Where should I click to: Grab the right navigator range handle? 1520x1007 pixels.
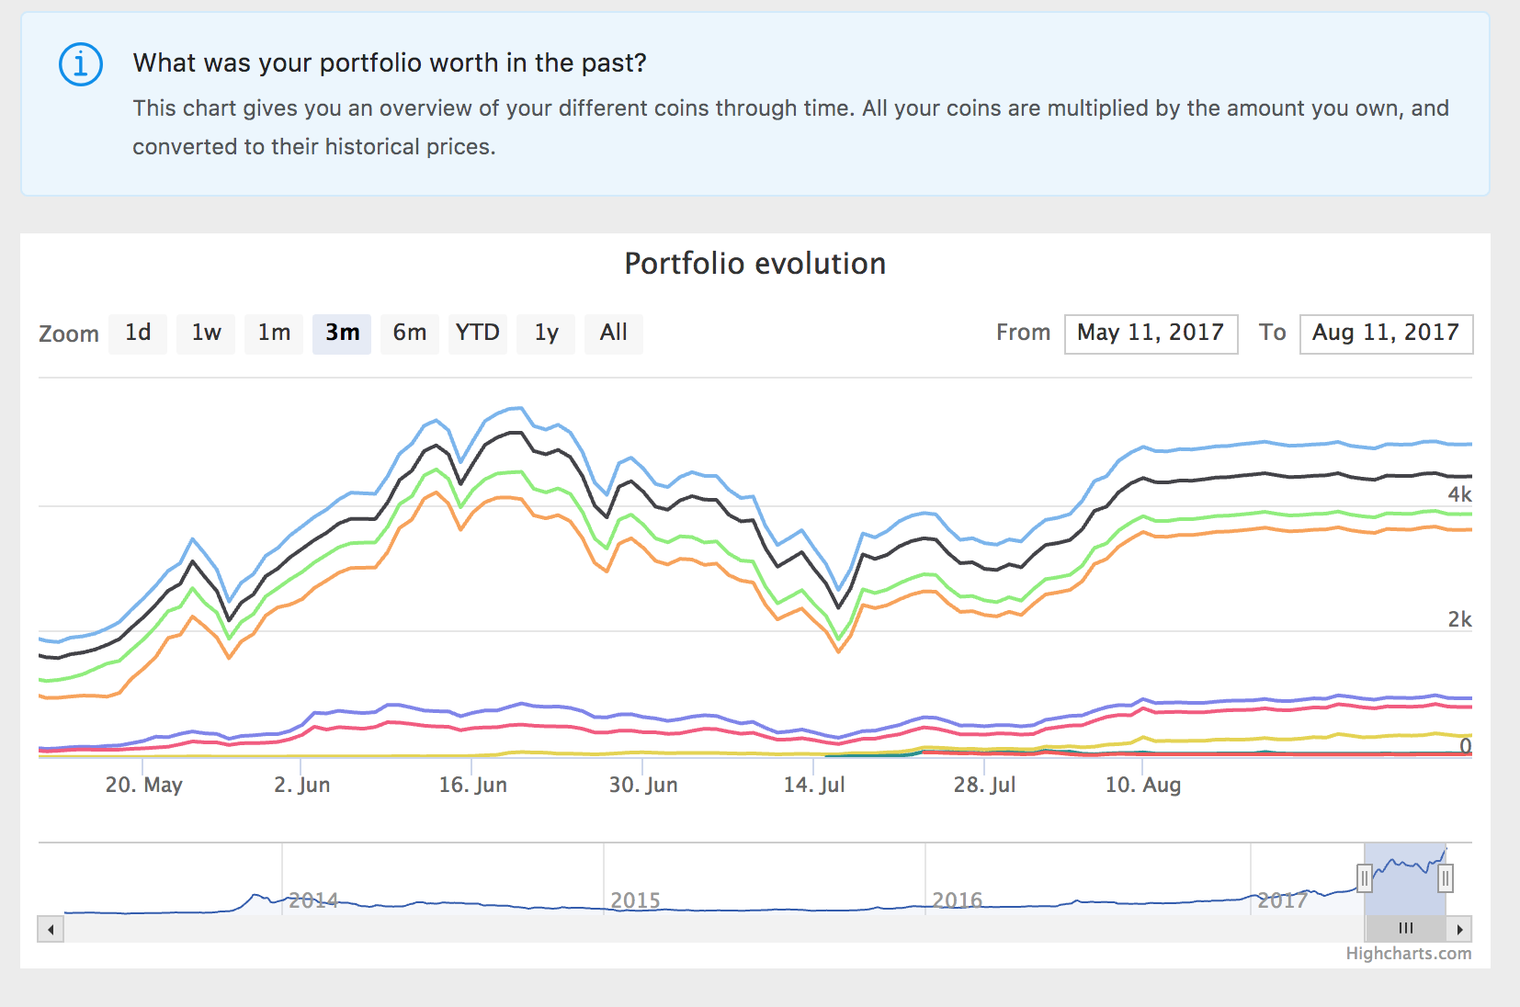pos(1446,878)
